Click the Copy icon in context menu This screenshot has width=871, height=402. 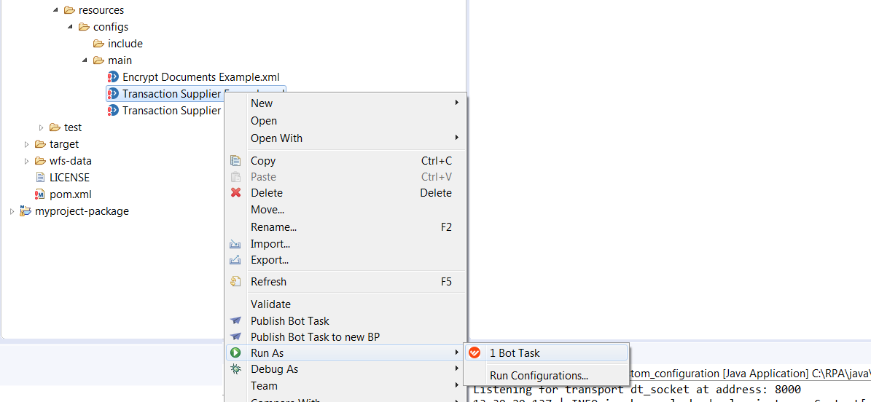pos(235,160)
